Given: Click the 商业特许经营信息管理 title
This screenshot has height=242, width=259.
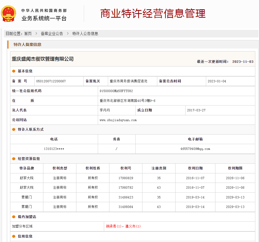Looking at the screenshot, I should 153,13.
